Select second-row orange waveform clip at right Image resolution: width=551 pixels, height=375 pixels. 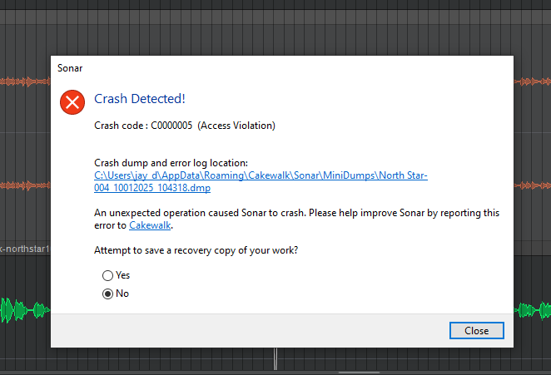533,185
